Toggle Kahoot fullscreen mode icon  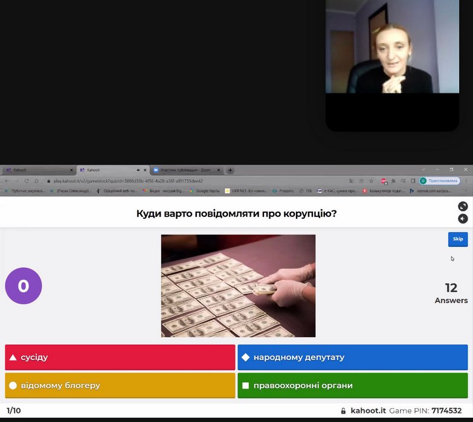[463, 206]
